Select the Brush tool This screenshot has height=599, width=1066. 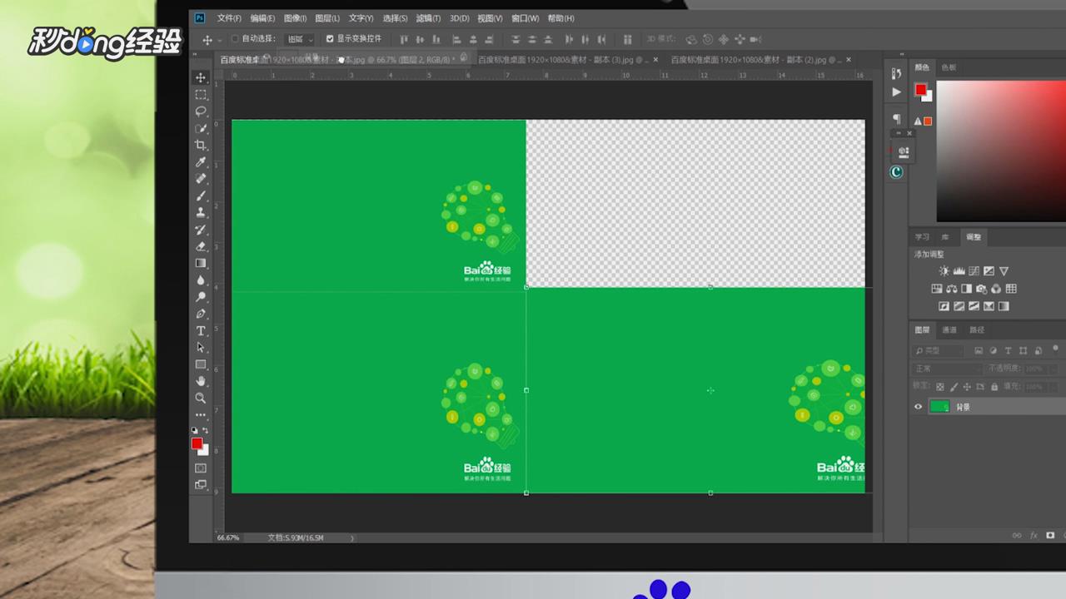click(x=201, y=196)
